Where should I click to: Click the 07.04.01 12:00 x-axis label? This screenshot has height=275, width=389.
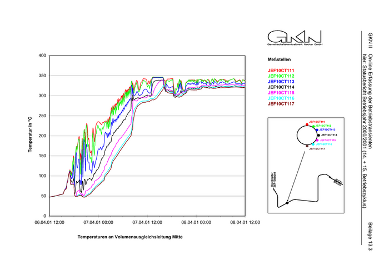click(147, 222)
